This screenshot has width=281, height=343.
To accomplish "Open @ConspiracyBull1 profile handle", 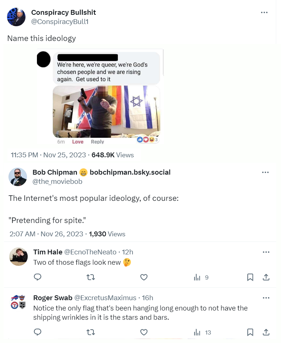I will tap(60, 22).
